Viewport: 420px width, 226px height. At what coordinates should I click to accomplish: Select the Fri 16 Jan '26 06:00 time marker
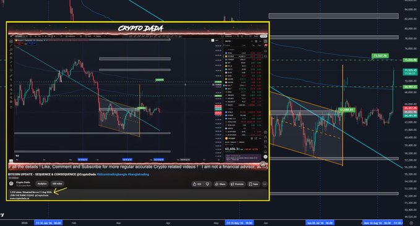point(48,223)
